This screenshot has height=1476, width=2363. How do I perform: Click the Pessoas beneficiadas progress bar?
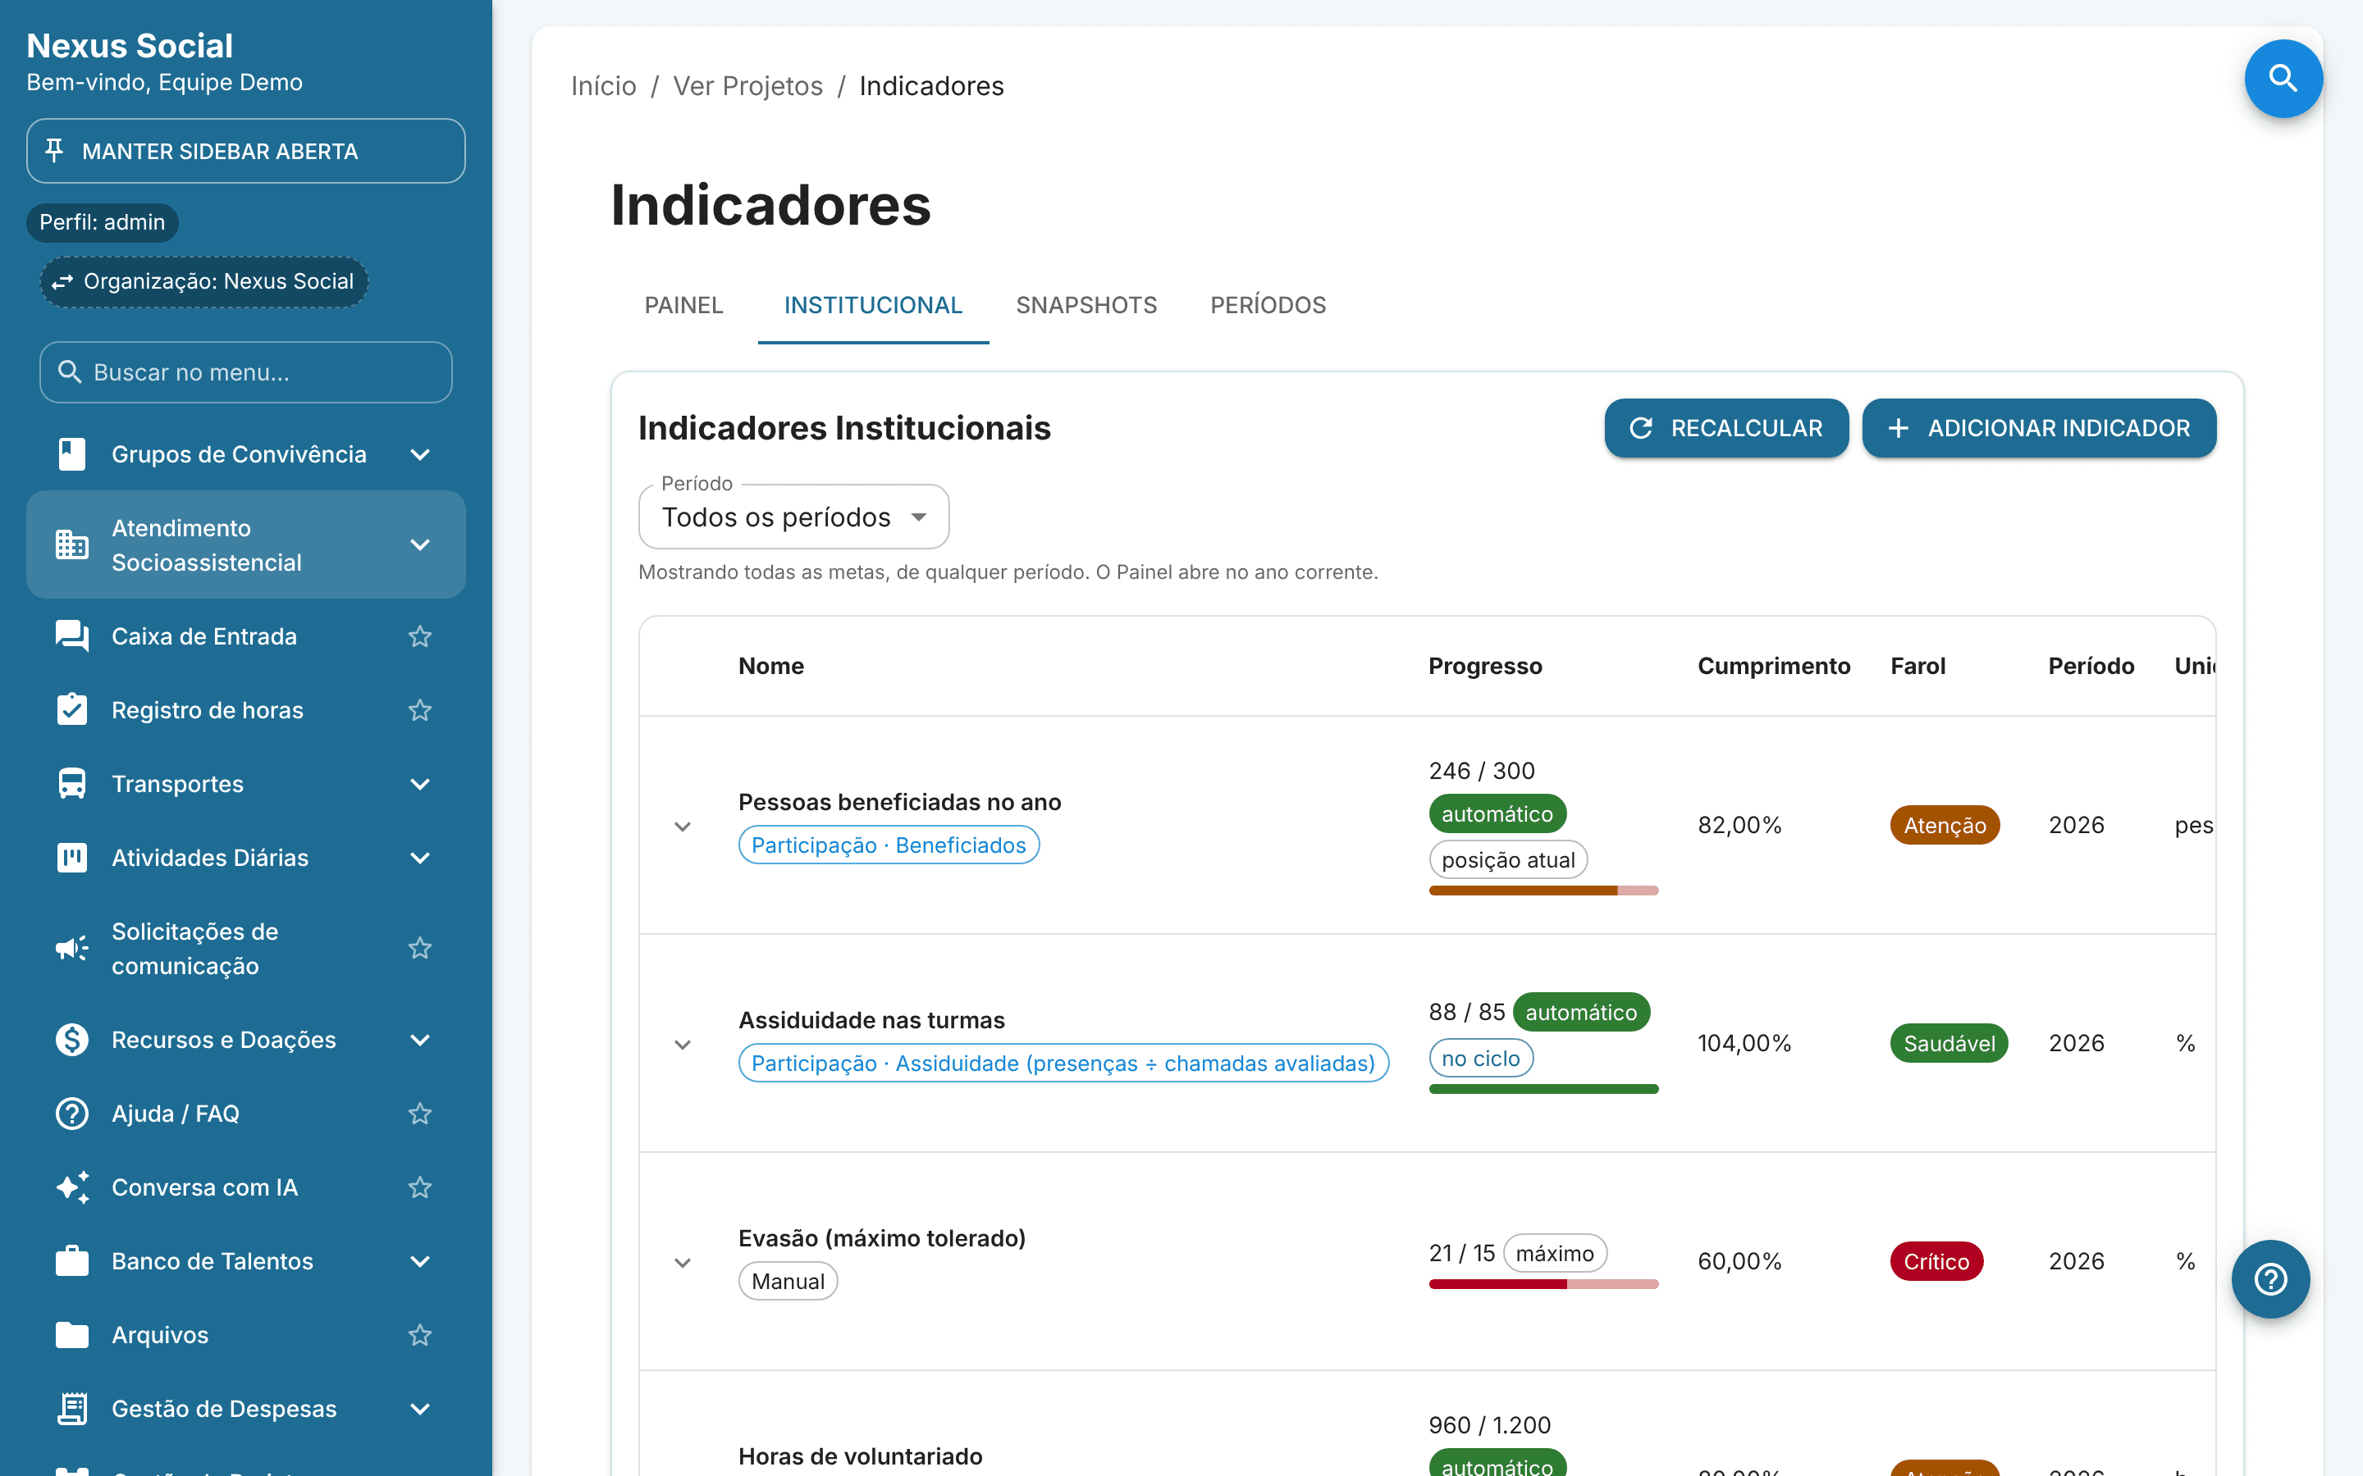[1543, 891]
